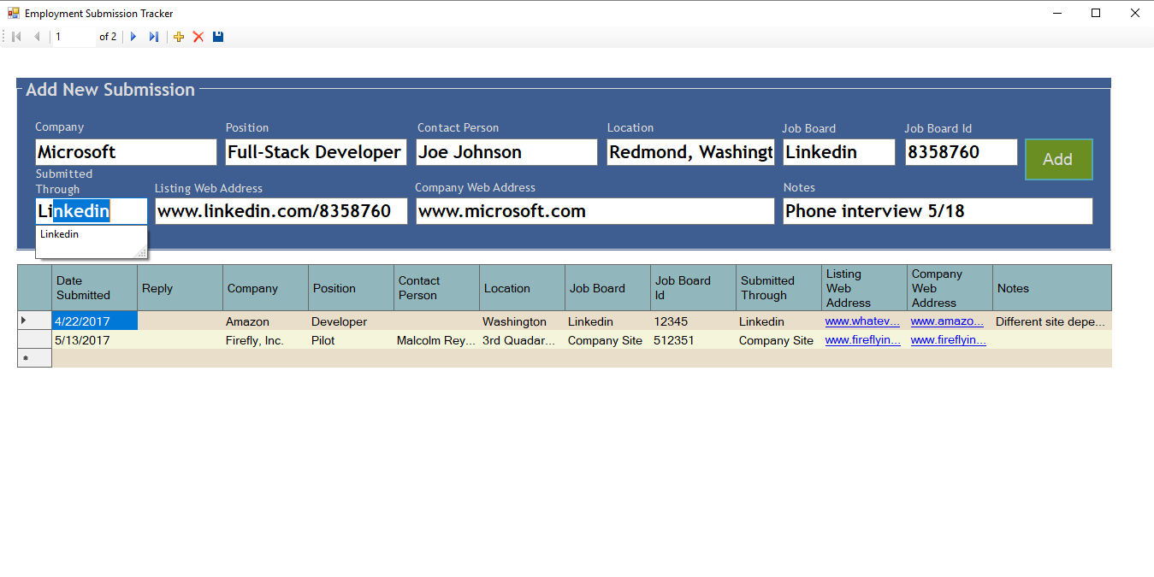Click the Job Board Id field 8358760
The height and width of the screenshot is (577, 1154).
pyautogui.click(x=962, y=152)
